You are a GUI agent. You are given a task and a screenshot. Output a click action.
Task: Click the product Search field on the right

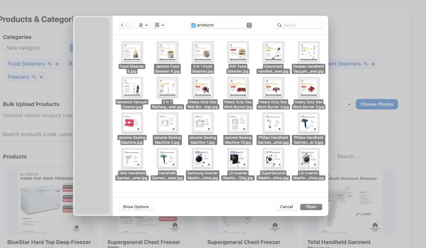pos(365,156)
